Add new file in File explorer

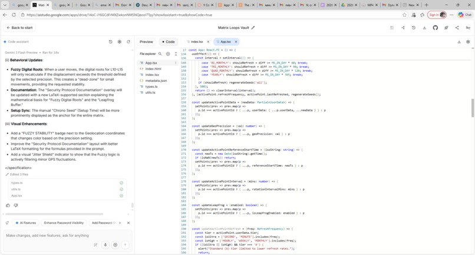(168, 54)
